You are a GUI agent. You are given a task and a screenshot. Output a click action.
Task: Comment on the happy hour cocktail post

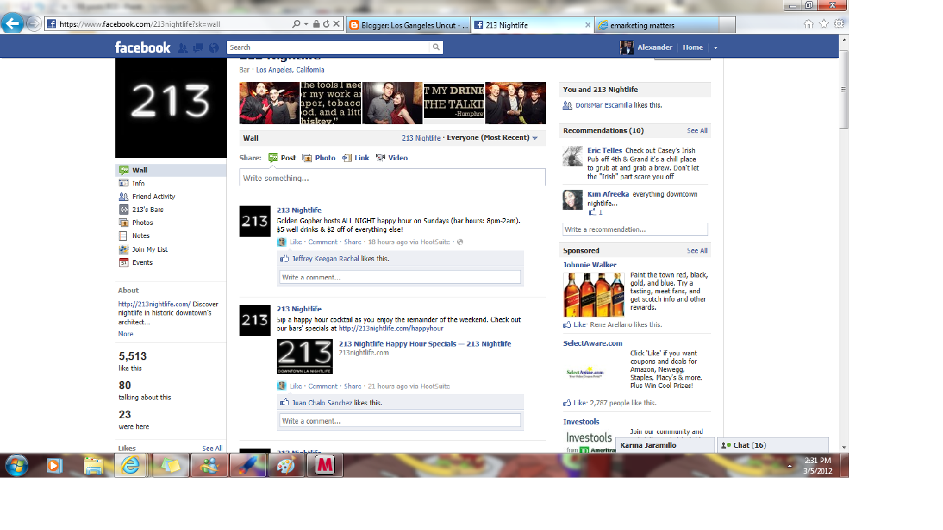323,386
